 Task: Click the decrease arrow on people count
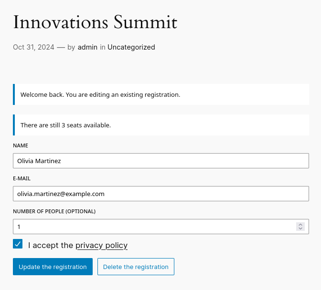tap(300, 229)
